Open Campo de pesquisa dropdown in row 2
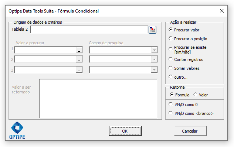The image size is (234, 147). pyautogui.click(x=154, y=59)
